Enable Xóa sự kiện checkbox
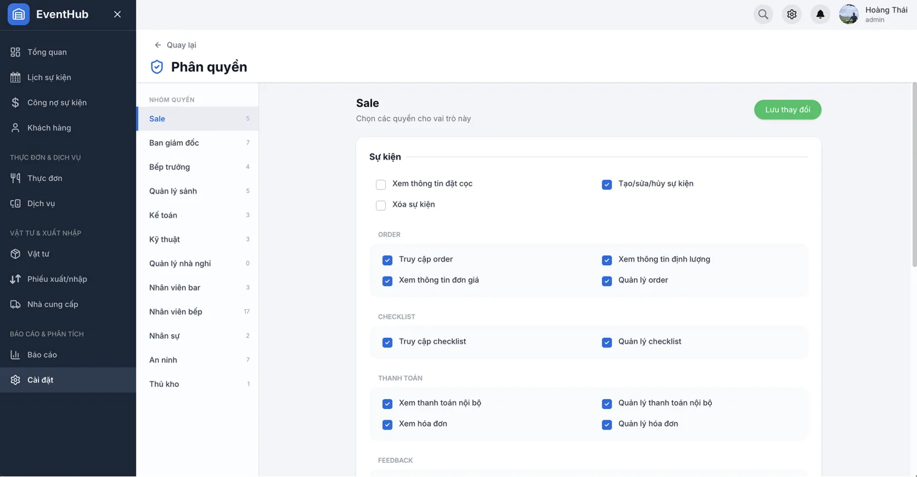Viewport: 917px width, 477px height. coord(381,205)
